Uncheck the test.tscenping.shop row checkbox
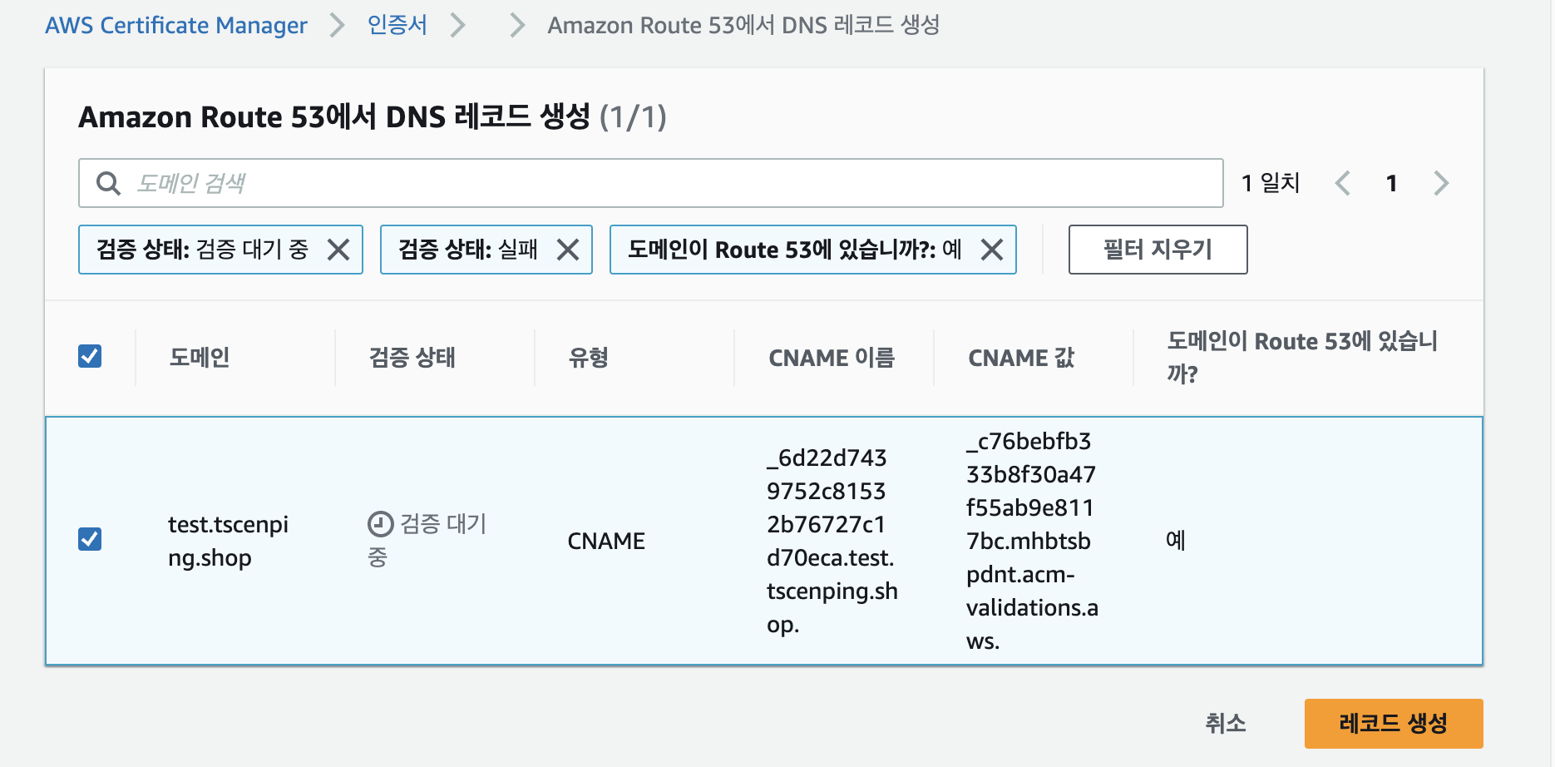Screen dimensions: 1555x767 coord(90,539)
